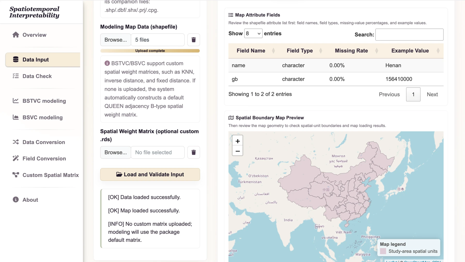Screen dimensions: 465x262
Task: Go to Next table page
Action: click(x=432, y=94)
